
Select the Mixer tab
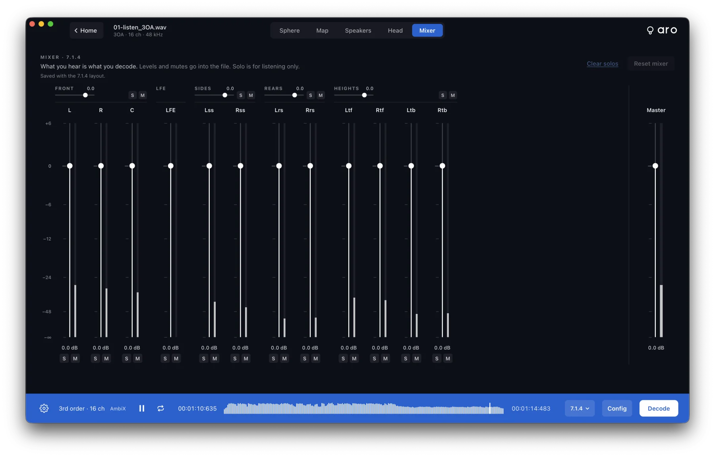click(427, 31)
